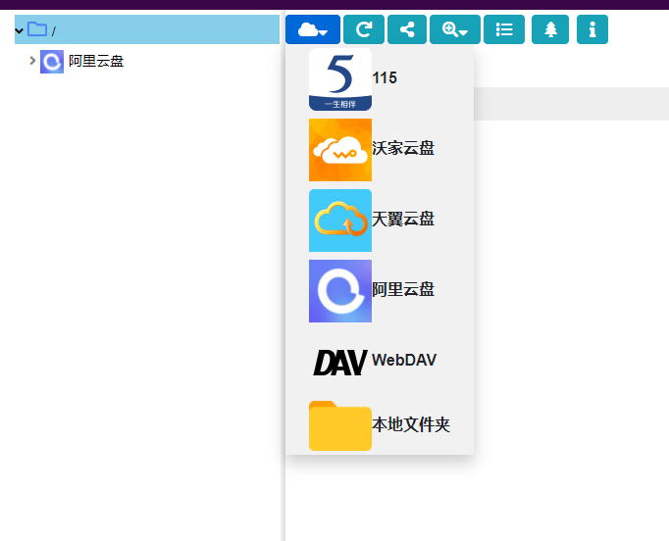The image size is (669, 541).
Task: Choose the 沃家云盘 orange cloud icon
Action: point(339,150)
